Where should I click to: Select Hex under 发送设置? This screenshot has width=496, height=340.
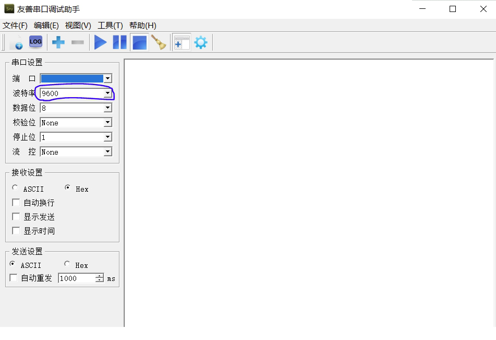(67, 264)
